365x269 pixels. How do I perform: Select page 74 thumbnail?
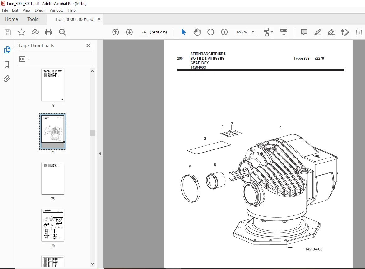pyautogui.click(x=53, y=131)
